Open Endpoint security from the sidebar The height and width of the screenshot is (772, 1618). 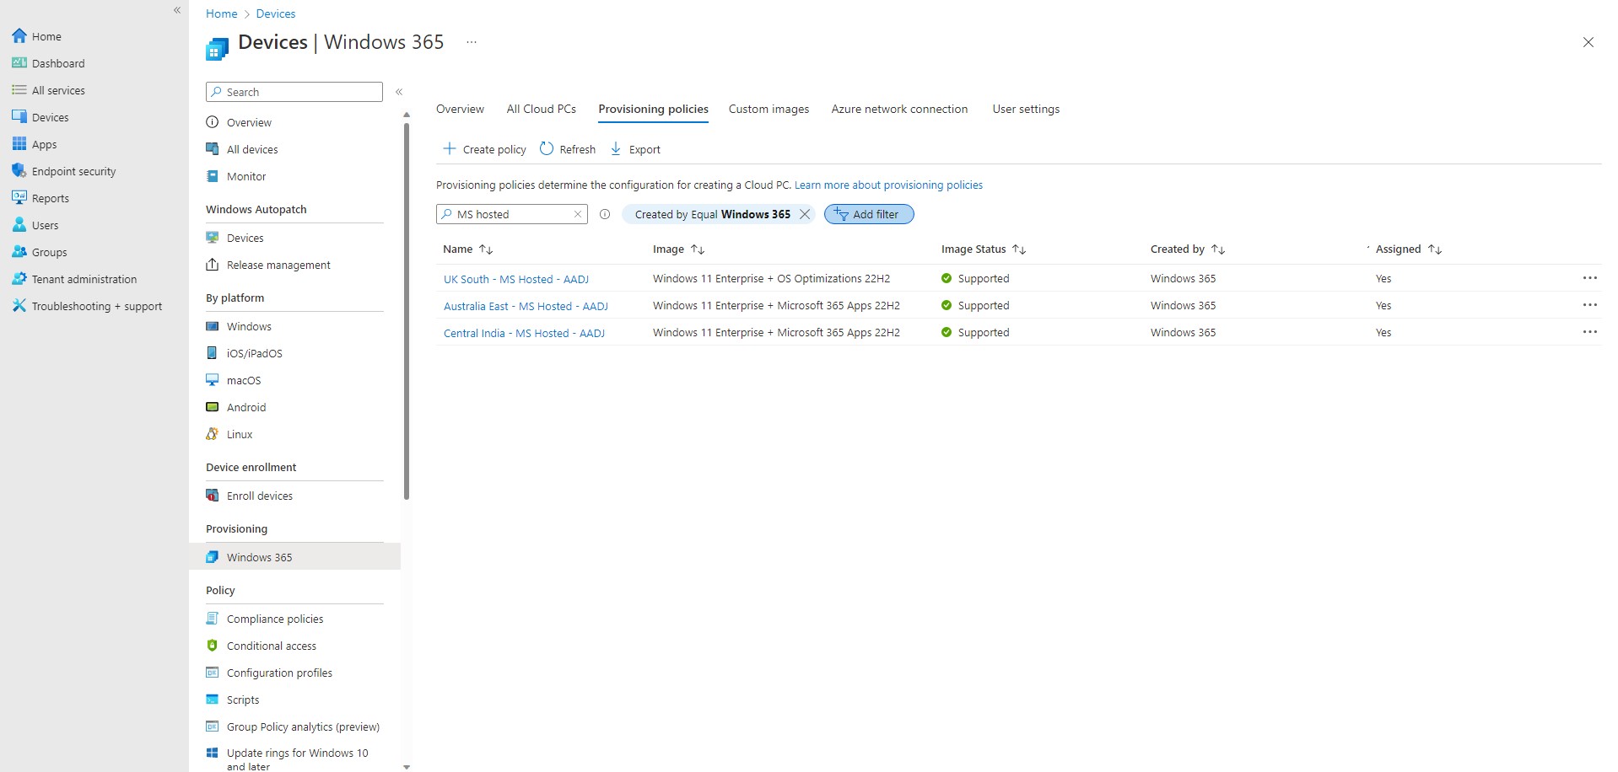[73, 171]
